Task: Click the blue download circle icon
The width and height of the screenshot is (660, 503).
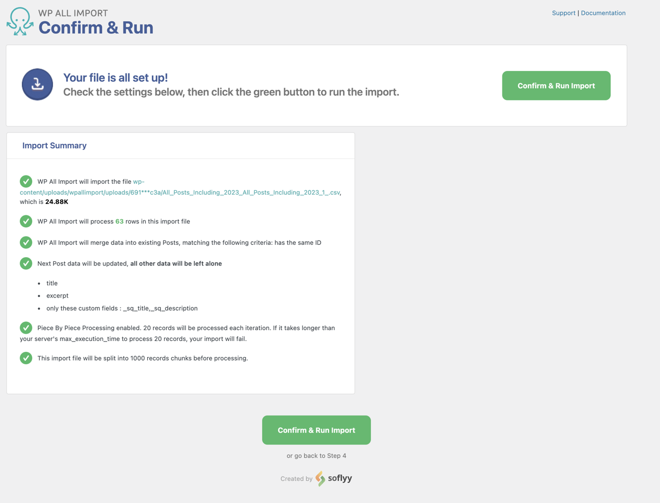Action: click(x=37, y=84)
